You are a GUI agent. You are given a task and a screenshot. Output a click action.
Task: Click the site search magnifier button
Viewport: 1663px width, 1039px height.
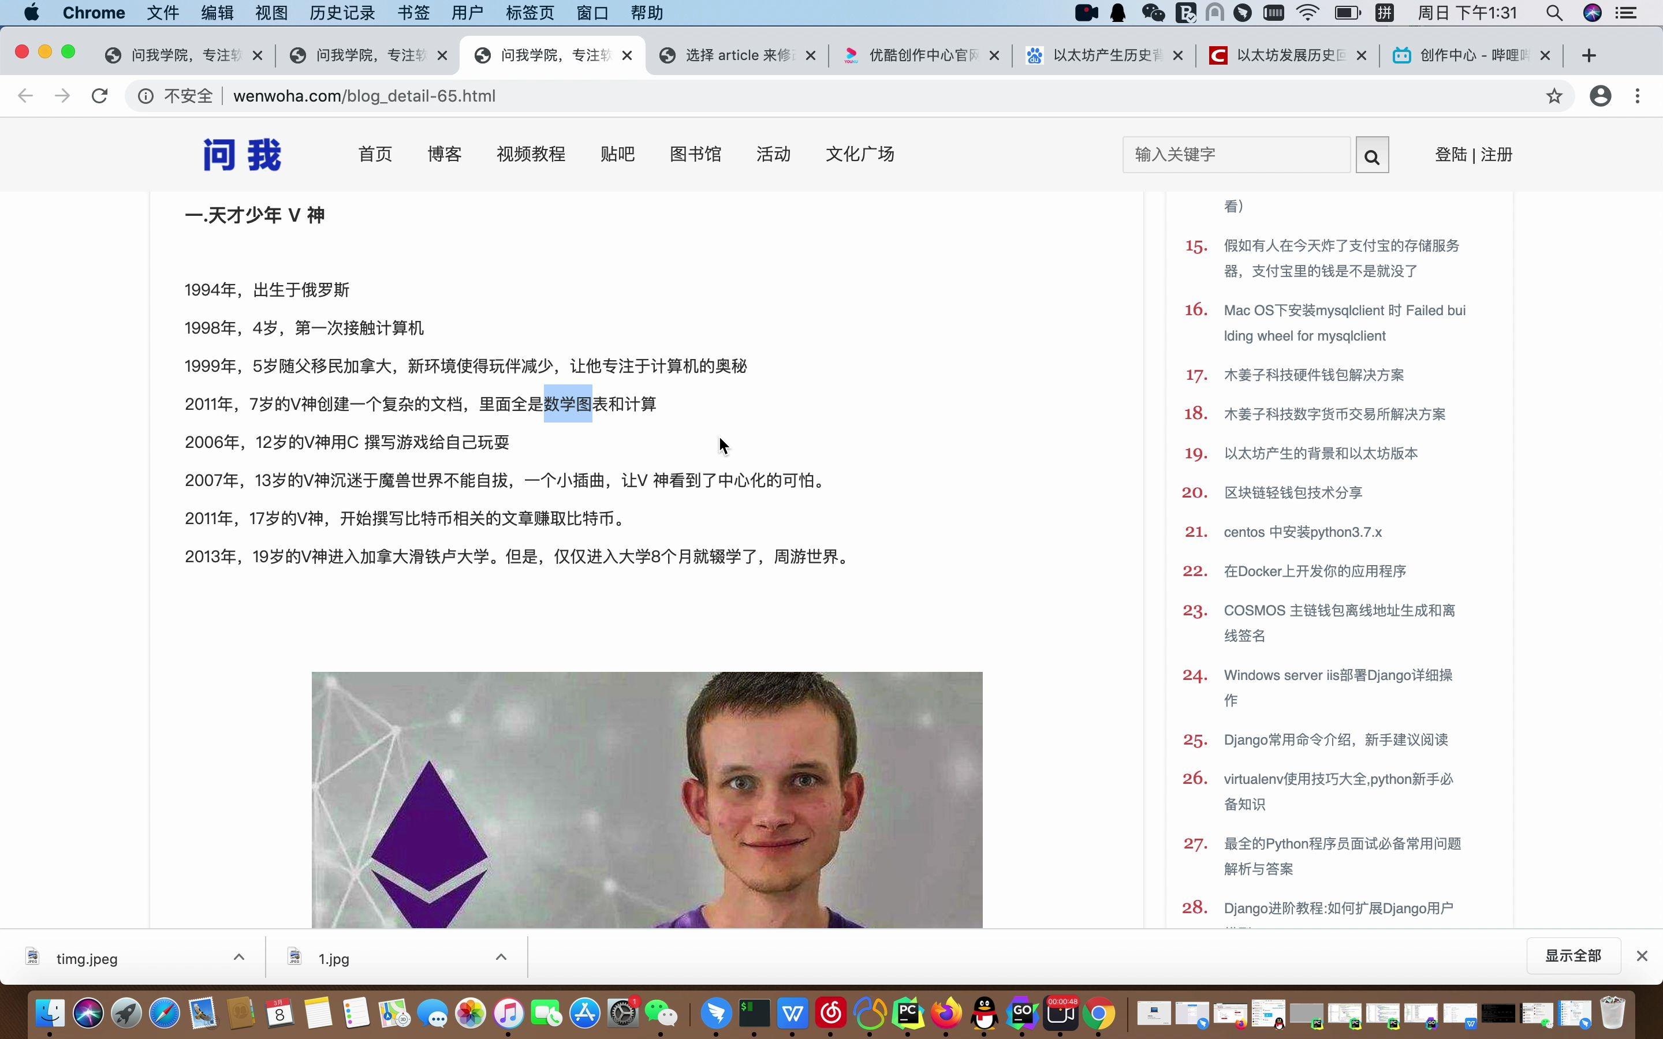pos(1371,155)
